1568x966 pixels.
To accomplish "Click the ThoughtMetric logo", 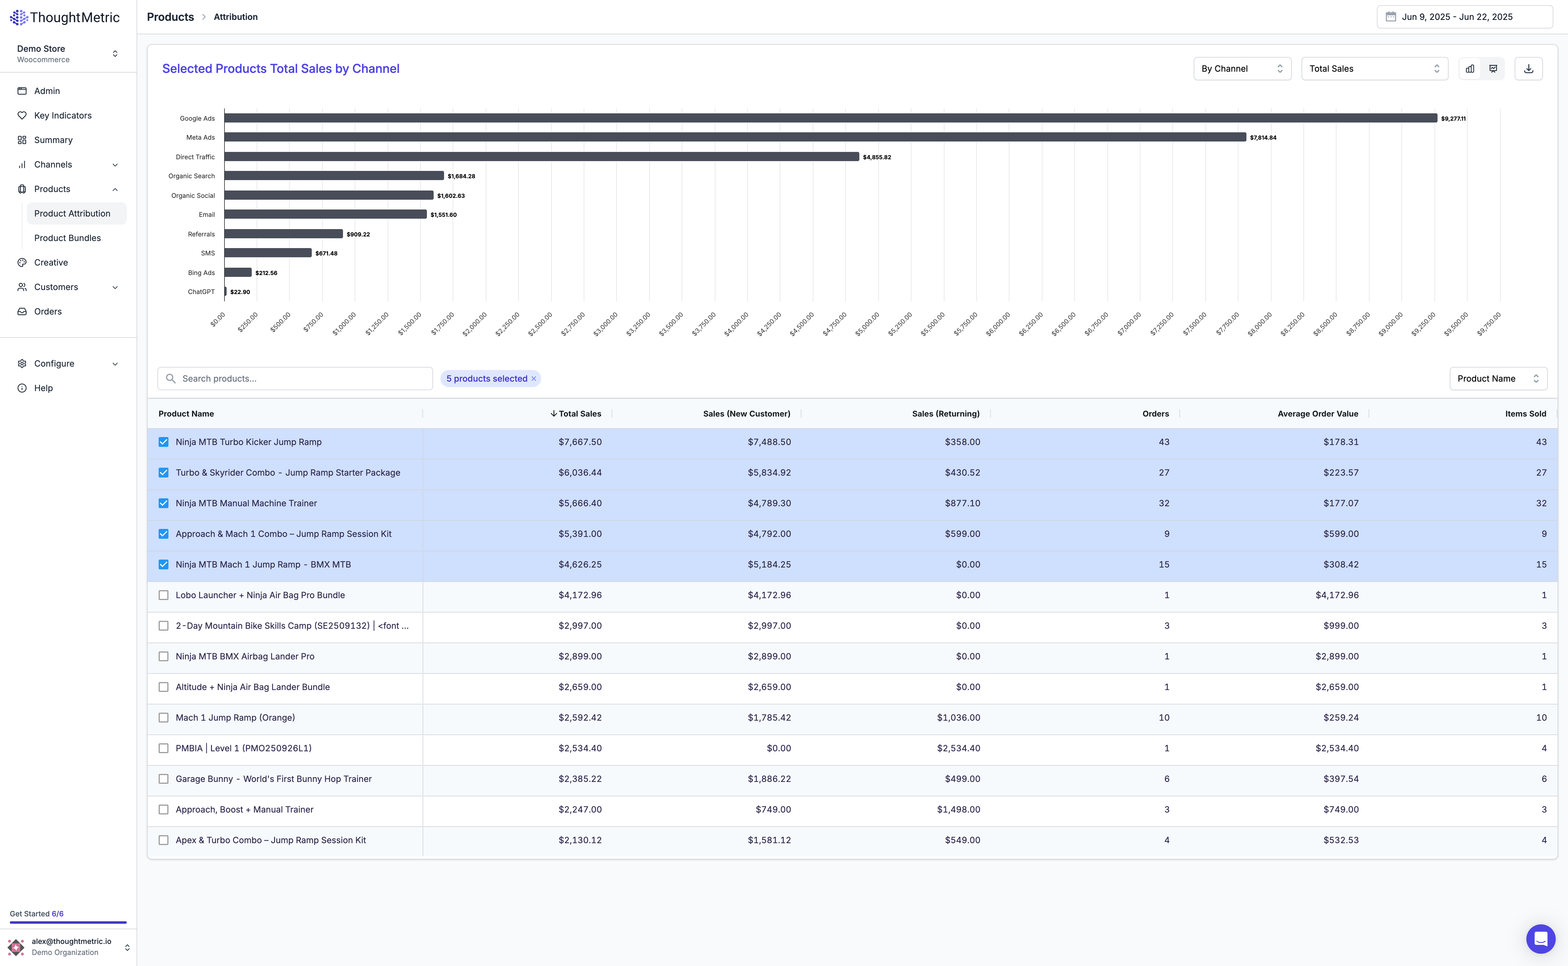I will click(x=65, y=17).
